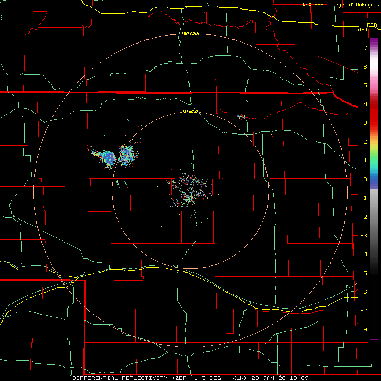Click the TH threshold label on scale
Screen dimensions: 381x381
point(364,330)
